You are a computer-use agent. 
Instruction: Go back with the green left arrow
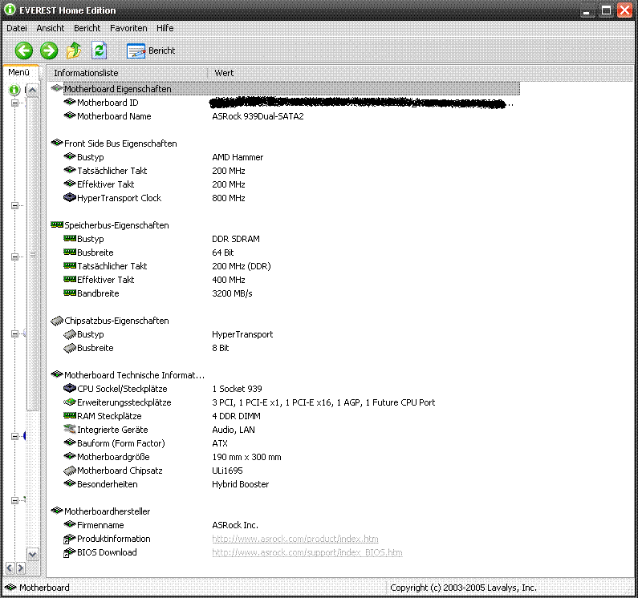[23, 51]
